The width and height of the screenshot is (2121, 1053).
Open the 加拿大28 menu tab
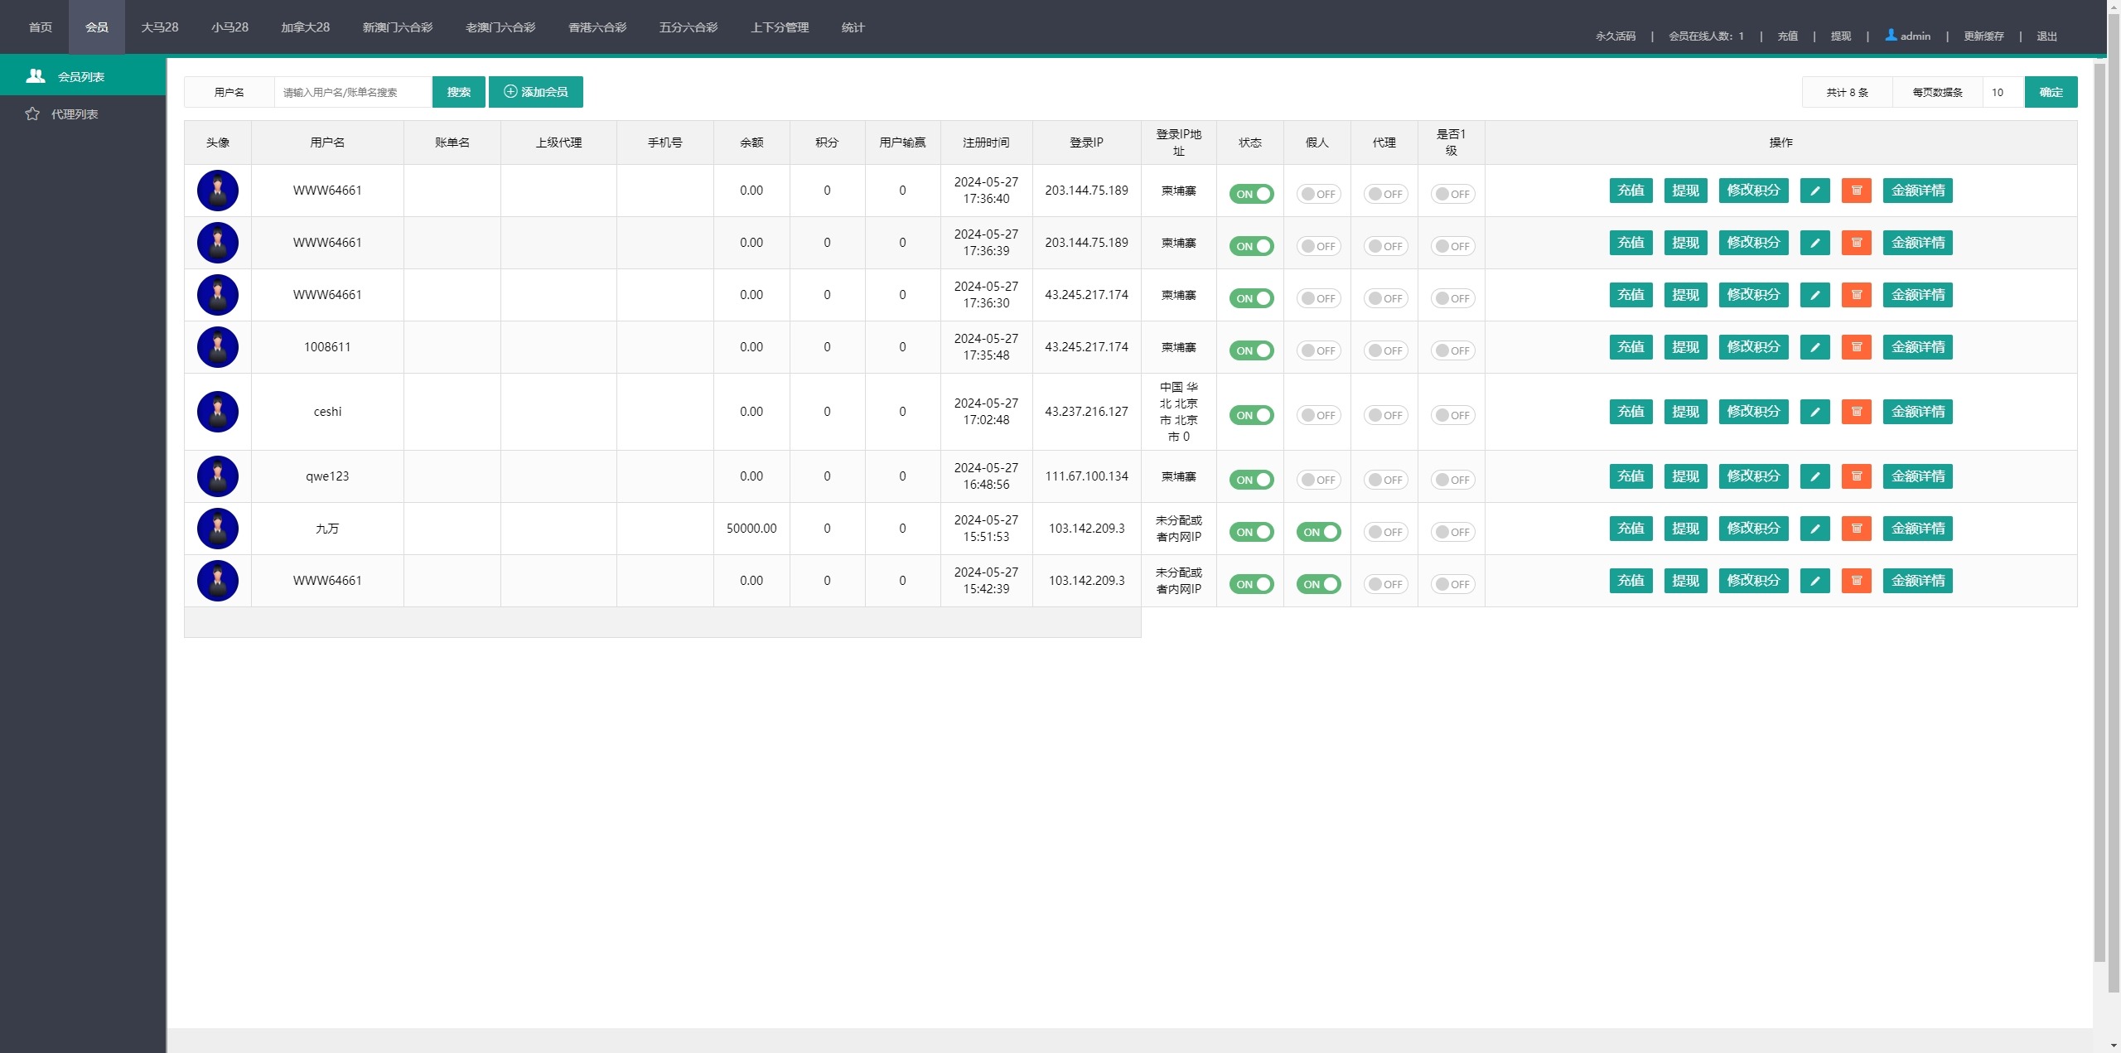click(305, 27)
